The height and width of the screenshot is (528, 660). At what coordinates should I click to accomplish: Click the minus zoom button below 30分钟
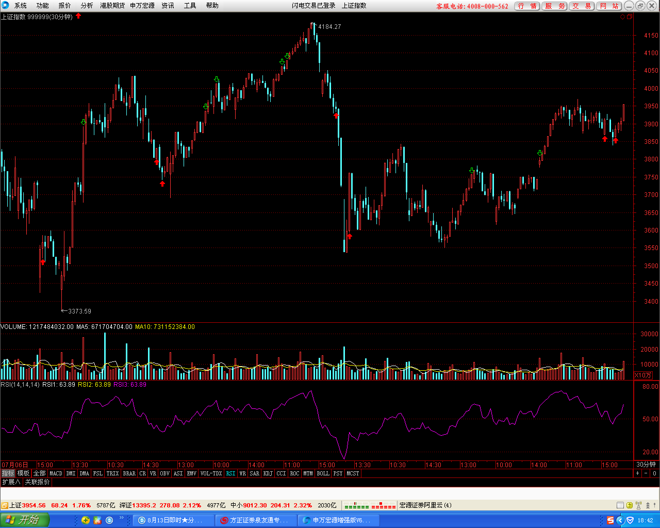point(646,473)
